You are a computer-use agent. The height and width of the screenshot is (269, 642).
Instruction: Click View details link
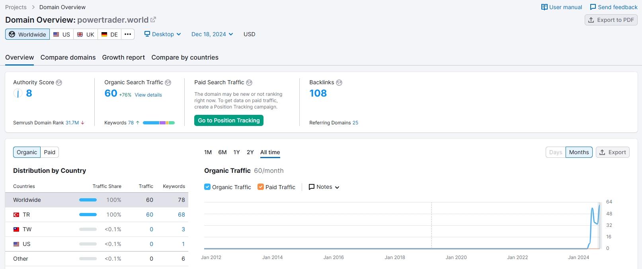tap(148, 95)
